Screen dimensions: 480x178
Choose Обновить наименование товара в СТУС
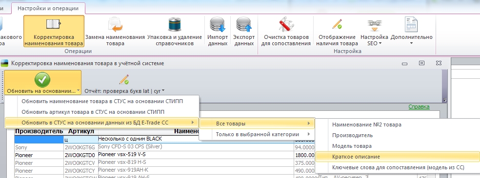tap(102, 101)
